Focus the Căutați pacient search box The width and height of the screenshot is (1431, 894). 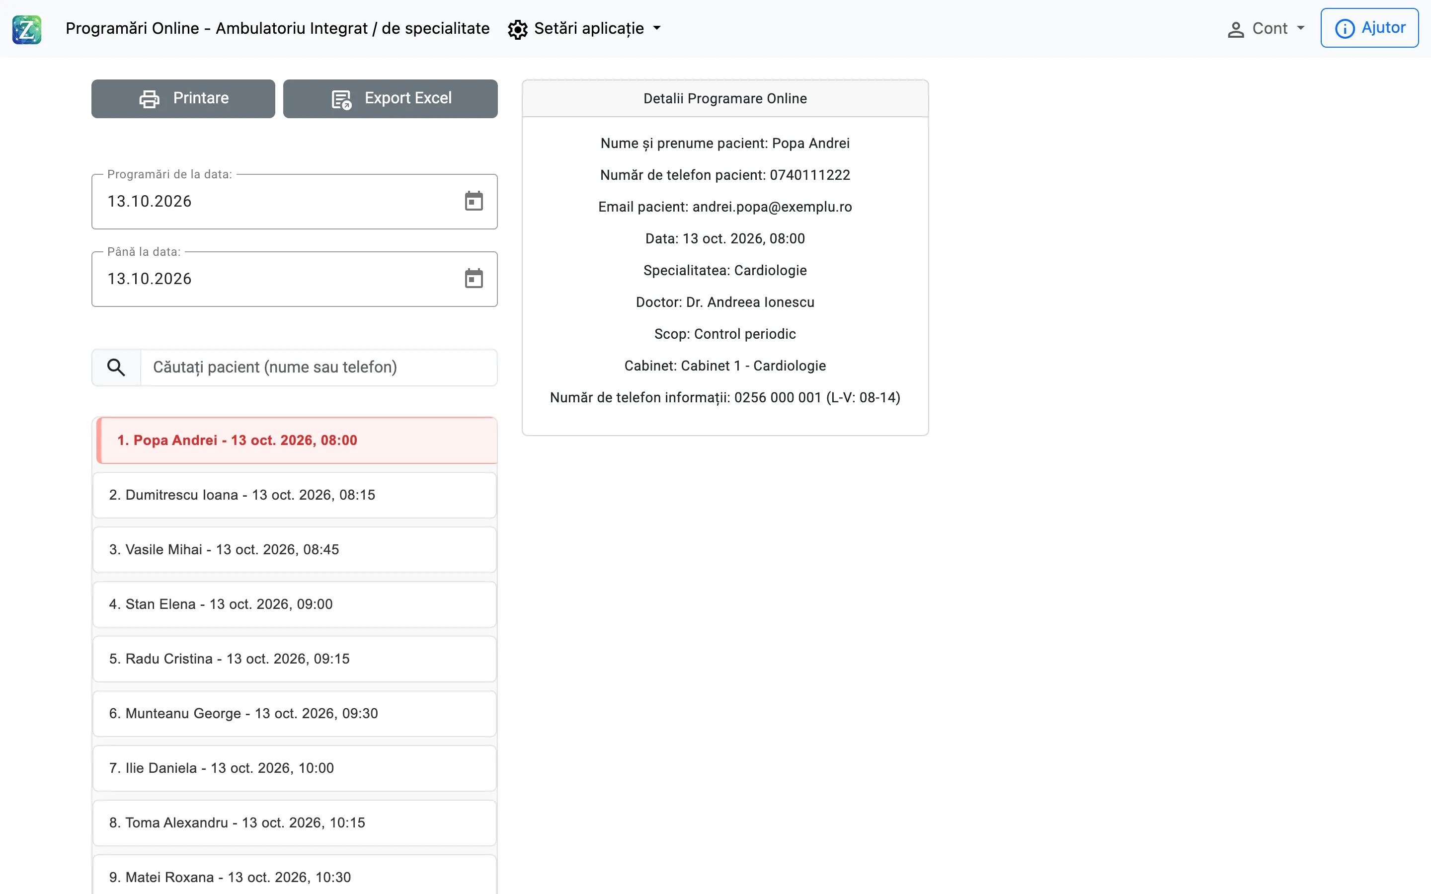tap(318, 367)
